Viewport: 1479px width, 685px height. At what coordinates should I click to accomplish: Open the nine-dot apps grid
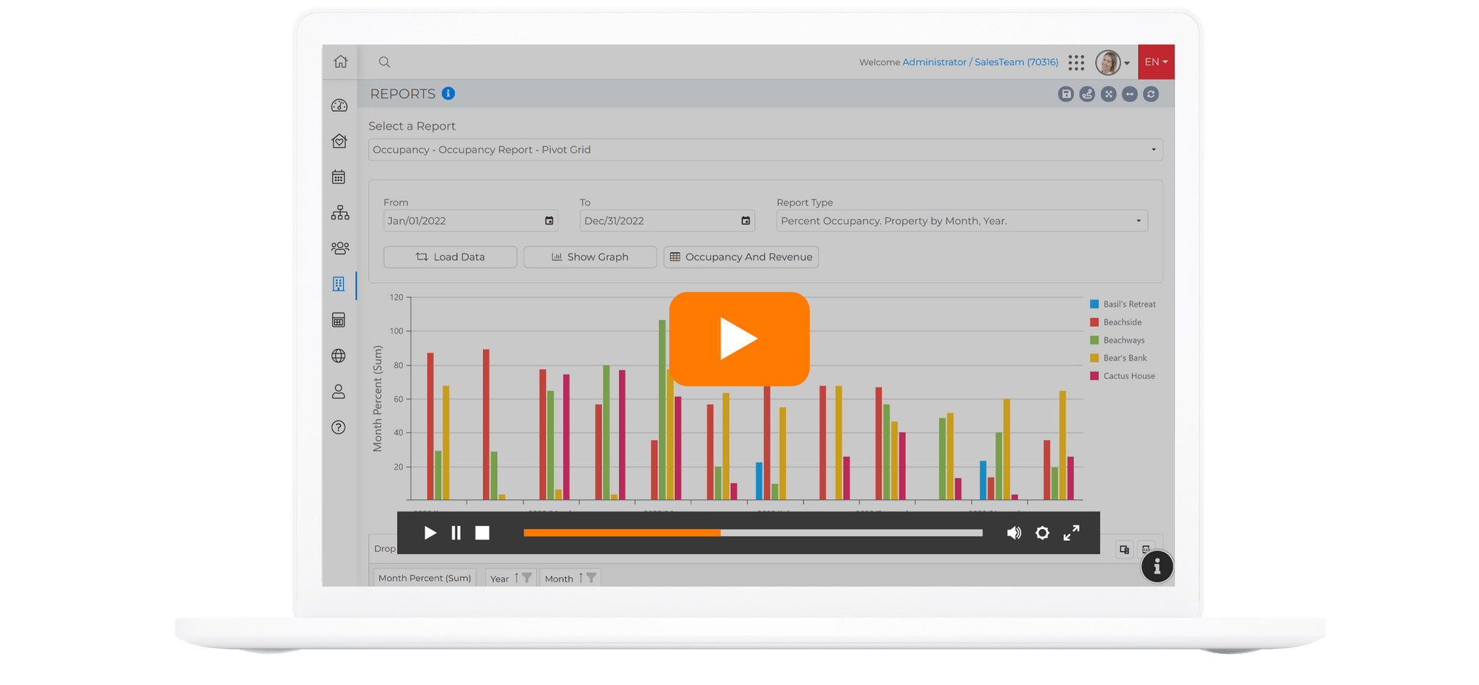[1076, 62]
